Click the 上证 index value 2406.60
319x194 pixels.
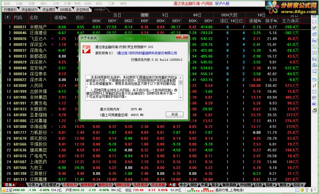click(x=18, y=190)
